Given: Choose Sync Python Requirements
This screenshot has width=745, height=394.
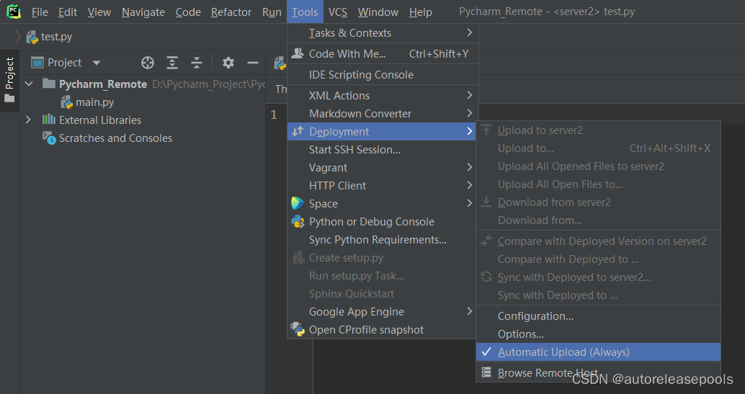Looking at the screenshot, I should [383, 240].
